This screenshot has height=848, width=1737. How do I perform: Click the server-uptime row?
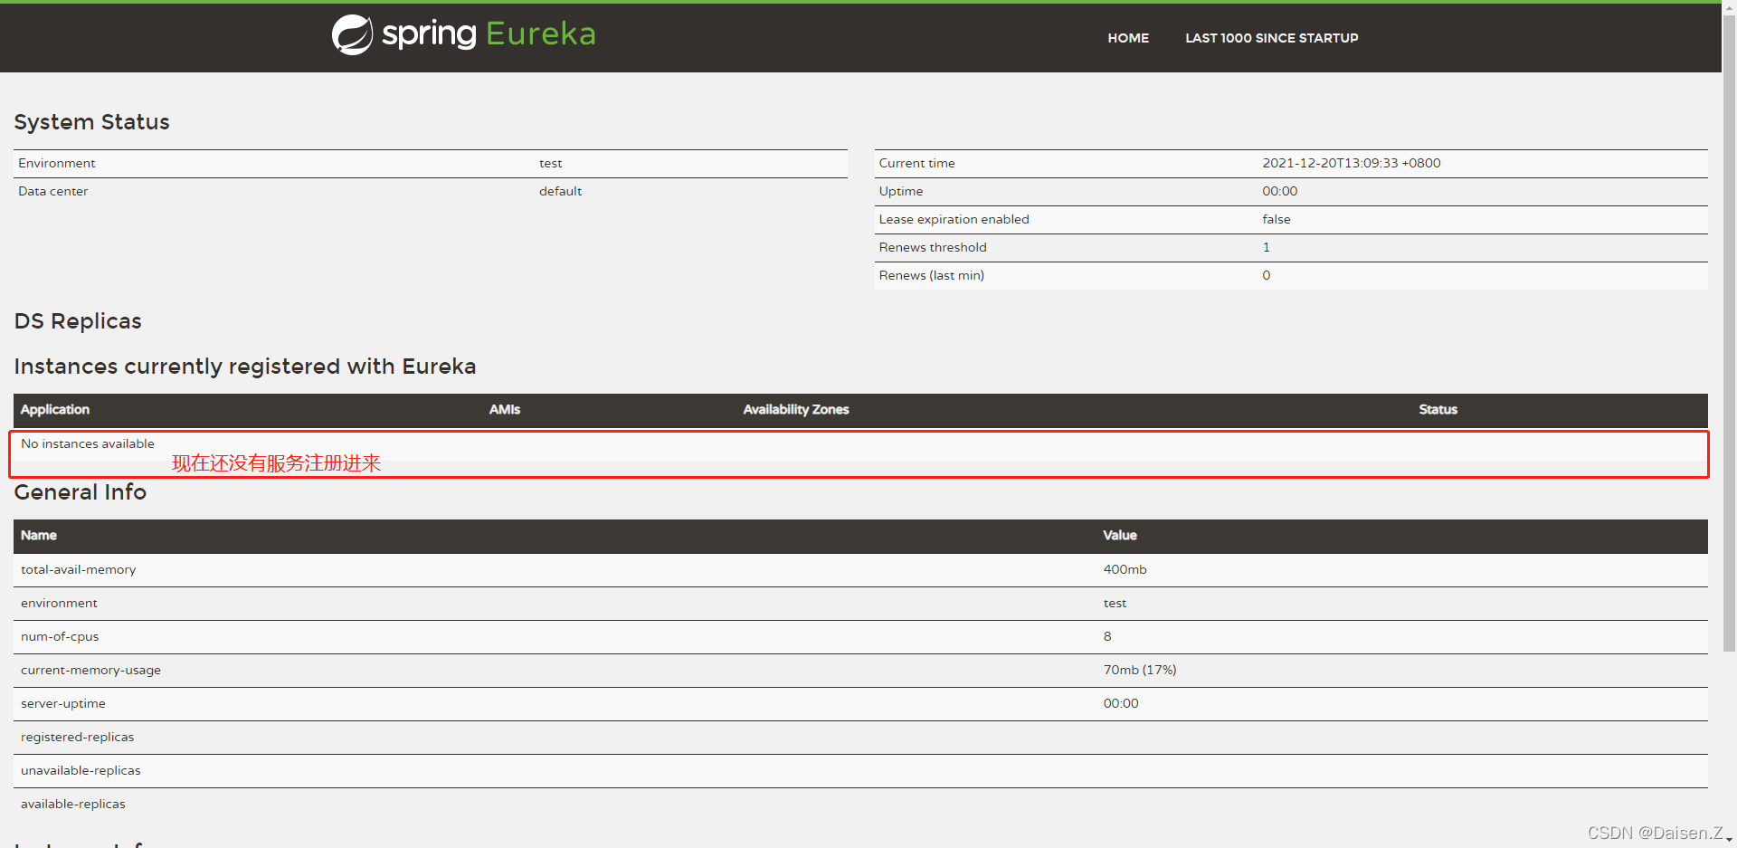860,704
